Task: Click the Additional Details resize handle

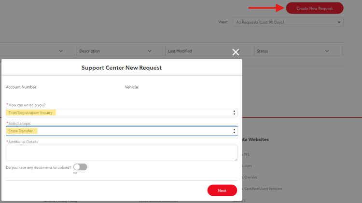Action: (235, 159)
